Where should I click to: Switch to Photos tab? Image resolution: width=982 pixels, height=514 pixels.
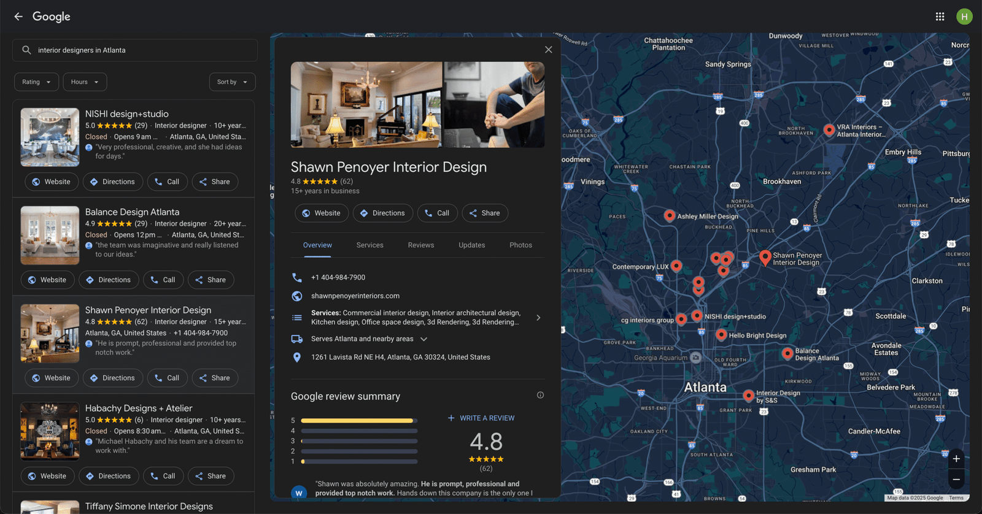[520, 245]
